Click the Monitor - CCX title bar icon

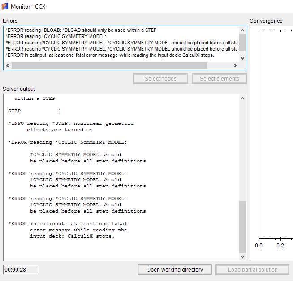pyautogui.click(x=5, y=7)
